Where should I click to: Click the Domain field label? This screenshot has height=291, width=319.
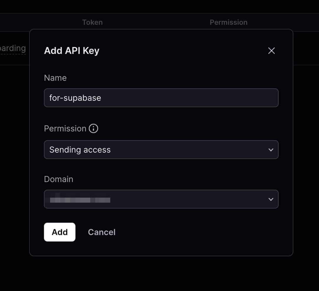[59, 179]
